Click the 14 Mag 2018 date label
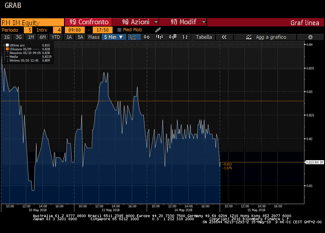The width and height of the screenshot is (325, 233). click(x=183, y=210)
